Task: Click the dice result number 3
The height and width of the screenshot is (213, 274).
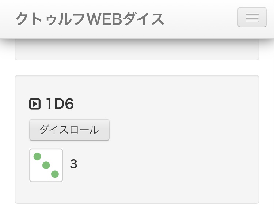Action: pos(73,164)
